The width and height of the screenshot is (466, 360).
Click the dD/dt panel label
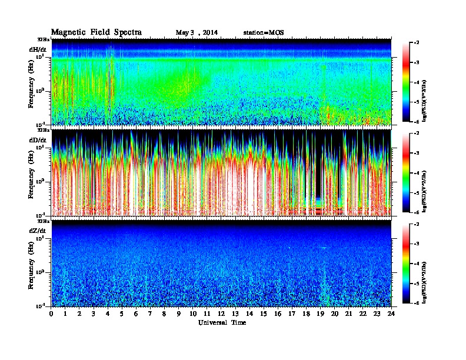(x=38, y=140)
